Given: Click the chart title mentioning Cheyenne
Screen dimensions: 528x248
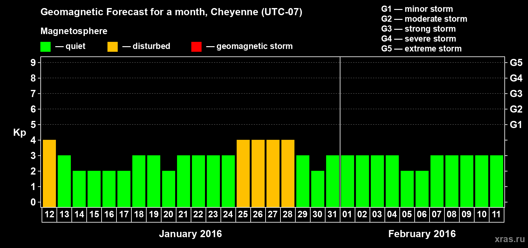Looking at the screenshot, I should (171, 12).
